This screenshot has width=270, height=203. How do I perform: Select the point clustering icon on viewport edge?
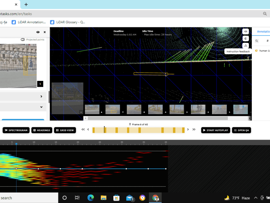click(x=245, y=45)
